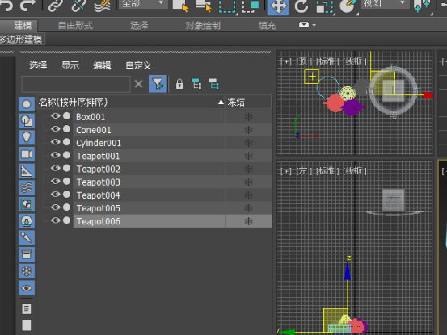
Task: Click the Display None filter icon
Action: pyautogui.click(x=27, y=325)
